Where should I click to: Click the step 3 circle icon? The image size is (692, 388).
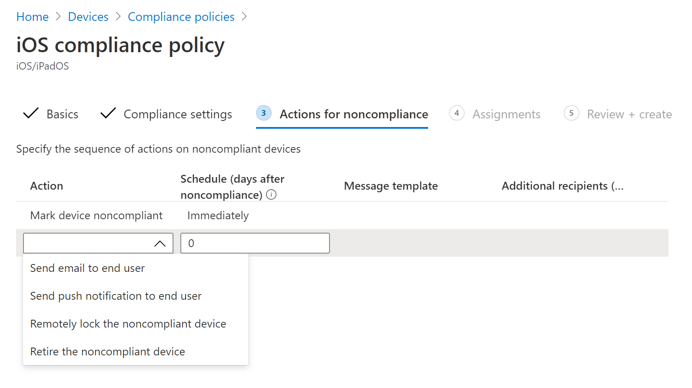(x=263, y=113)
